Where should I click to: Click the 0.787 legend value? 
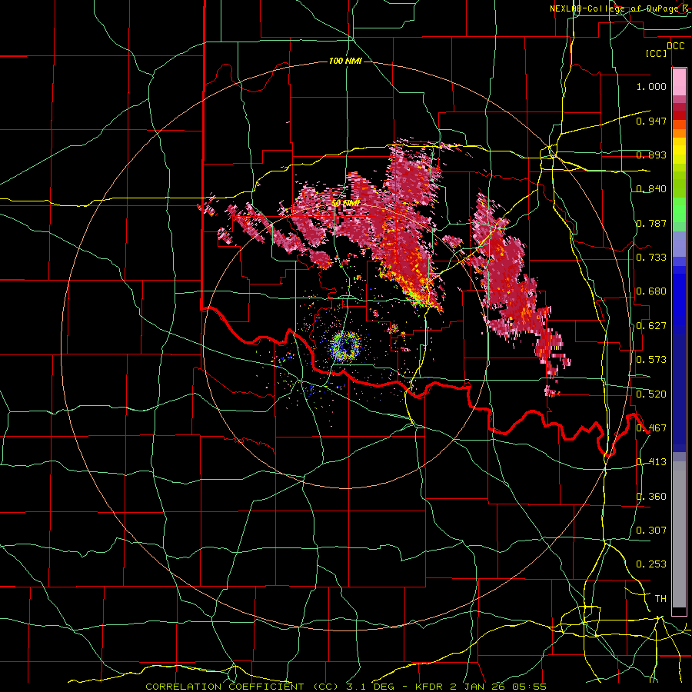point(651,223)
